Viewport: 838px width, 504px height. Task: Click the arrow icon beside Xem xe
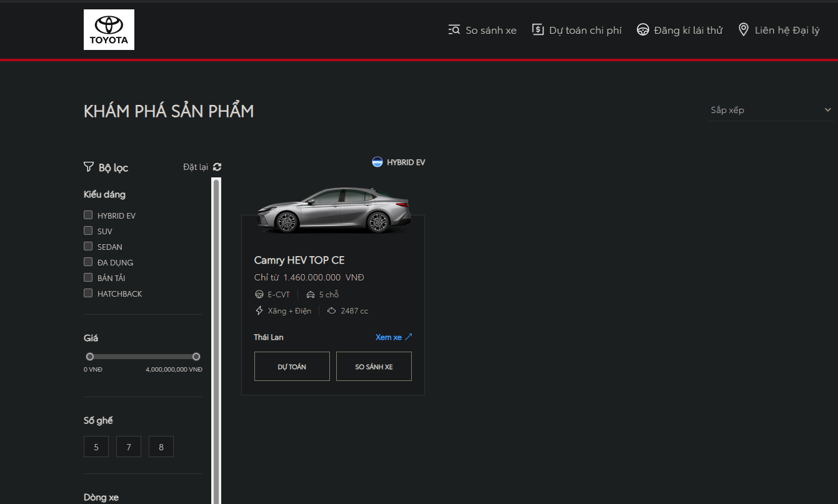click(x=409, y=337)
